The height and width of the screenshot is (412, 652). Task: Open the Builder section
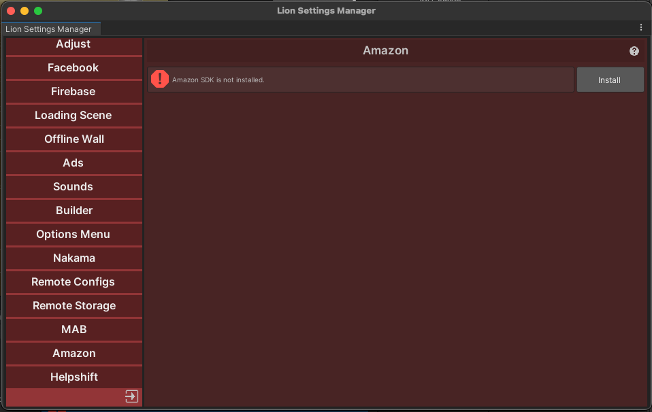tap(74, 211)
